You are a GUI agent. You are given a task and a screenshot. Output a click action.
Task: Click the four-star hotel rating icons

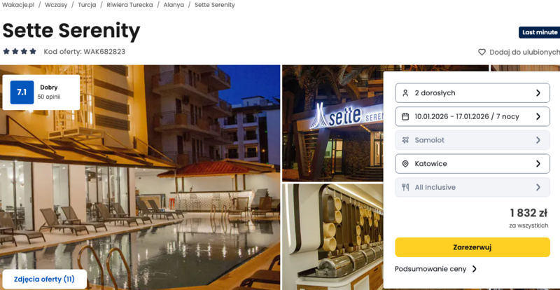[x=20, y=52]
